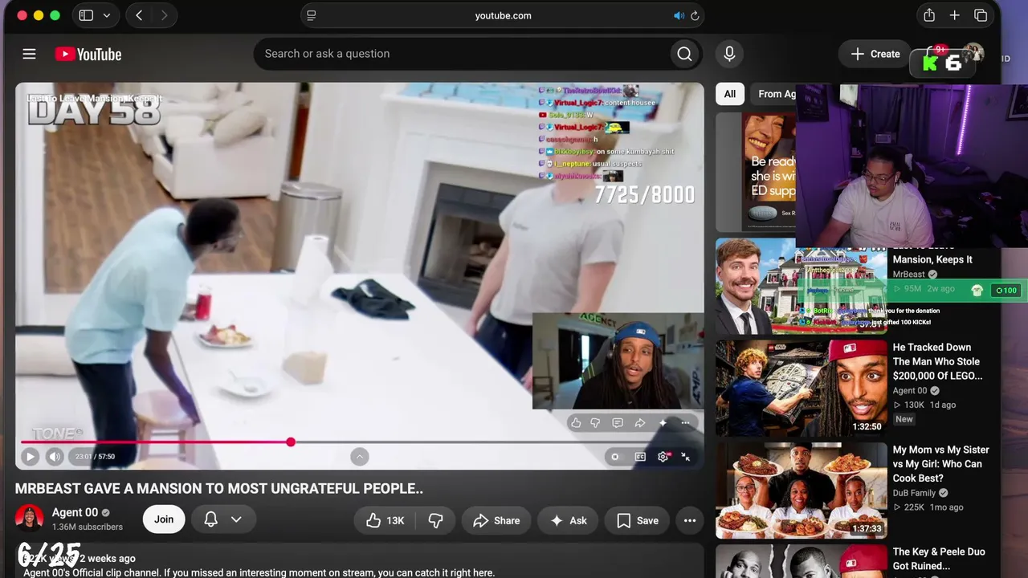Click the '1.36M subscribers' text

click(x=88, y=527)
